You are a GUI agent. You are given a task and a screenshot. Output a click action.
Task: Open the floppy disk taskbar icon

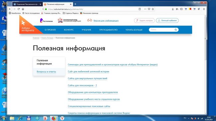(x=29, y=118)
